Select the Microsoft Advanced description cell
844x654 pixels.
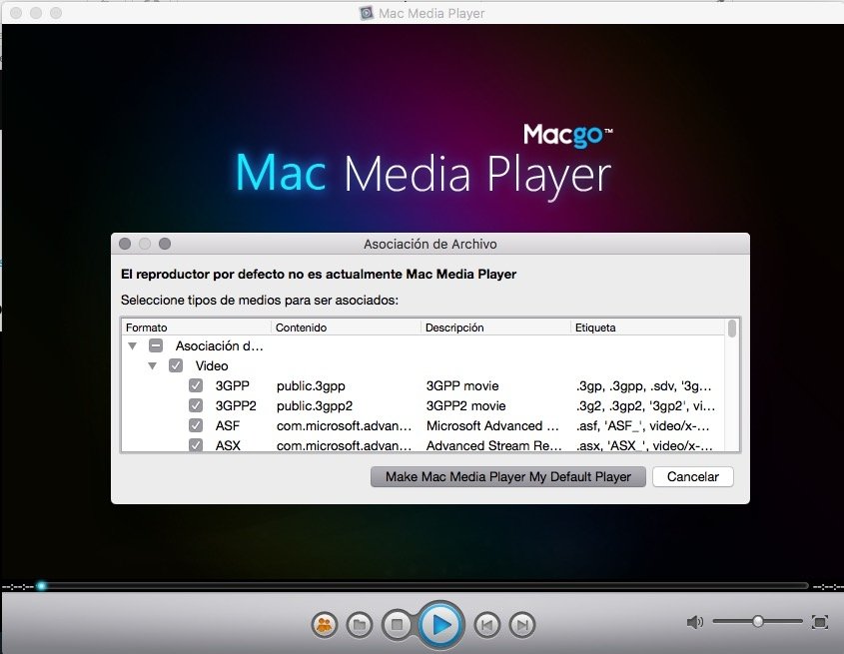[x=492, y=425]
